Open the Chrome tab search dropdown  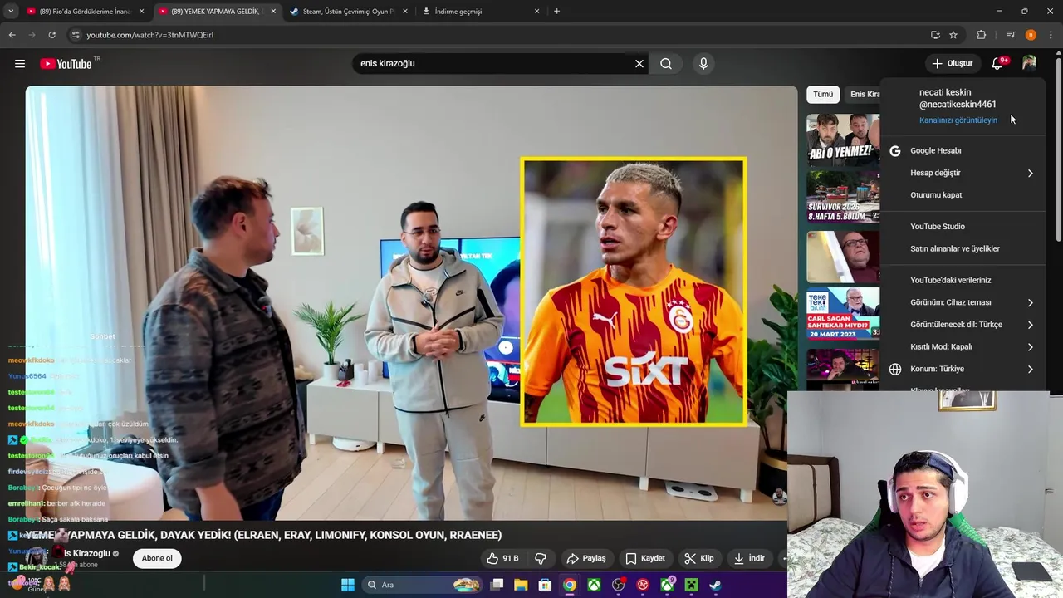(11, 12)
